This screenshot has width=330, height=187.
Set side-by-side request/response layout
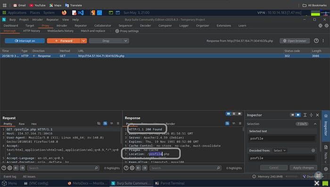pyautogui.click(x=228, y=114)
